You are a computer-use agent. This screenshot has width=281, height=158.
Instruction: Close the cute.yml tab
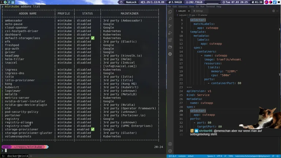pyautogui.click(x=189, y=11)
